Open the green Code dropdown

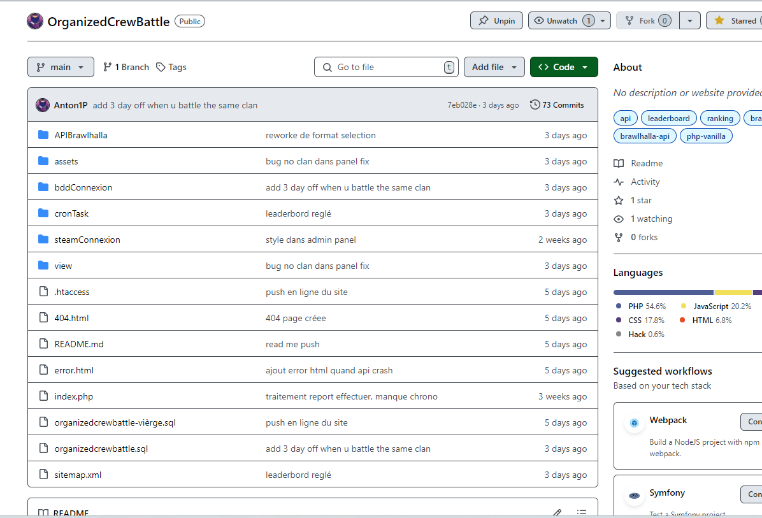[x=564, y=67]
